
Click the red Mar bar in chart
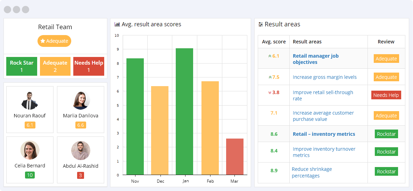(x=235, y=157)
